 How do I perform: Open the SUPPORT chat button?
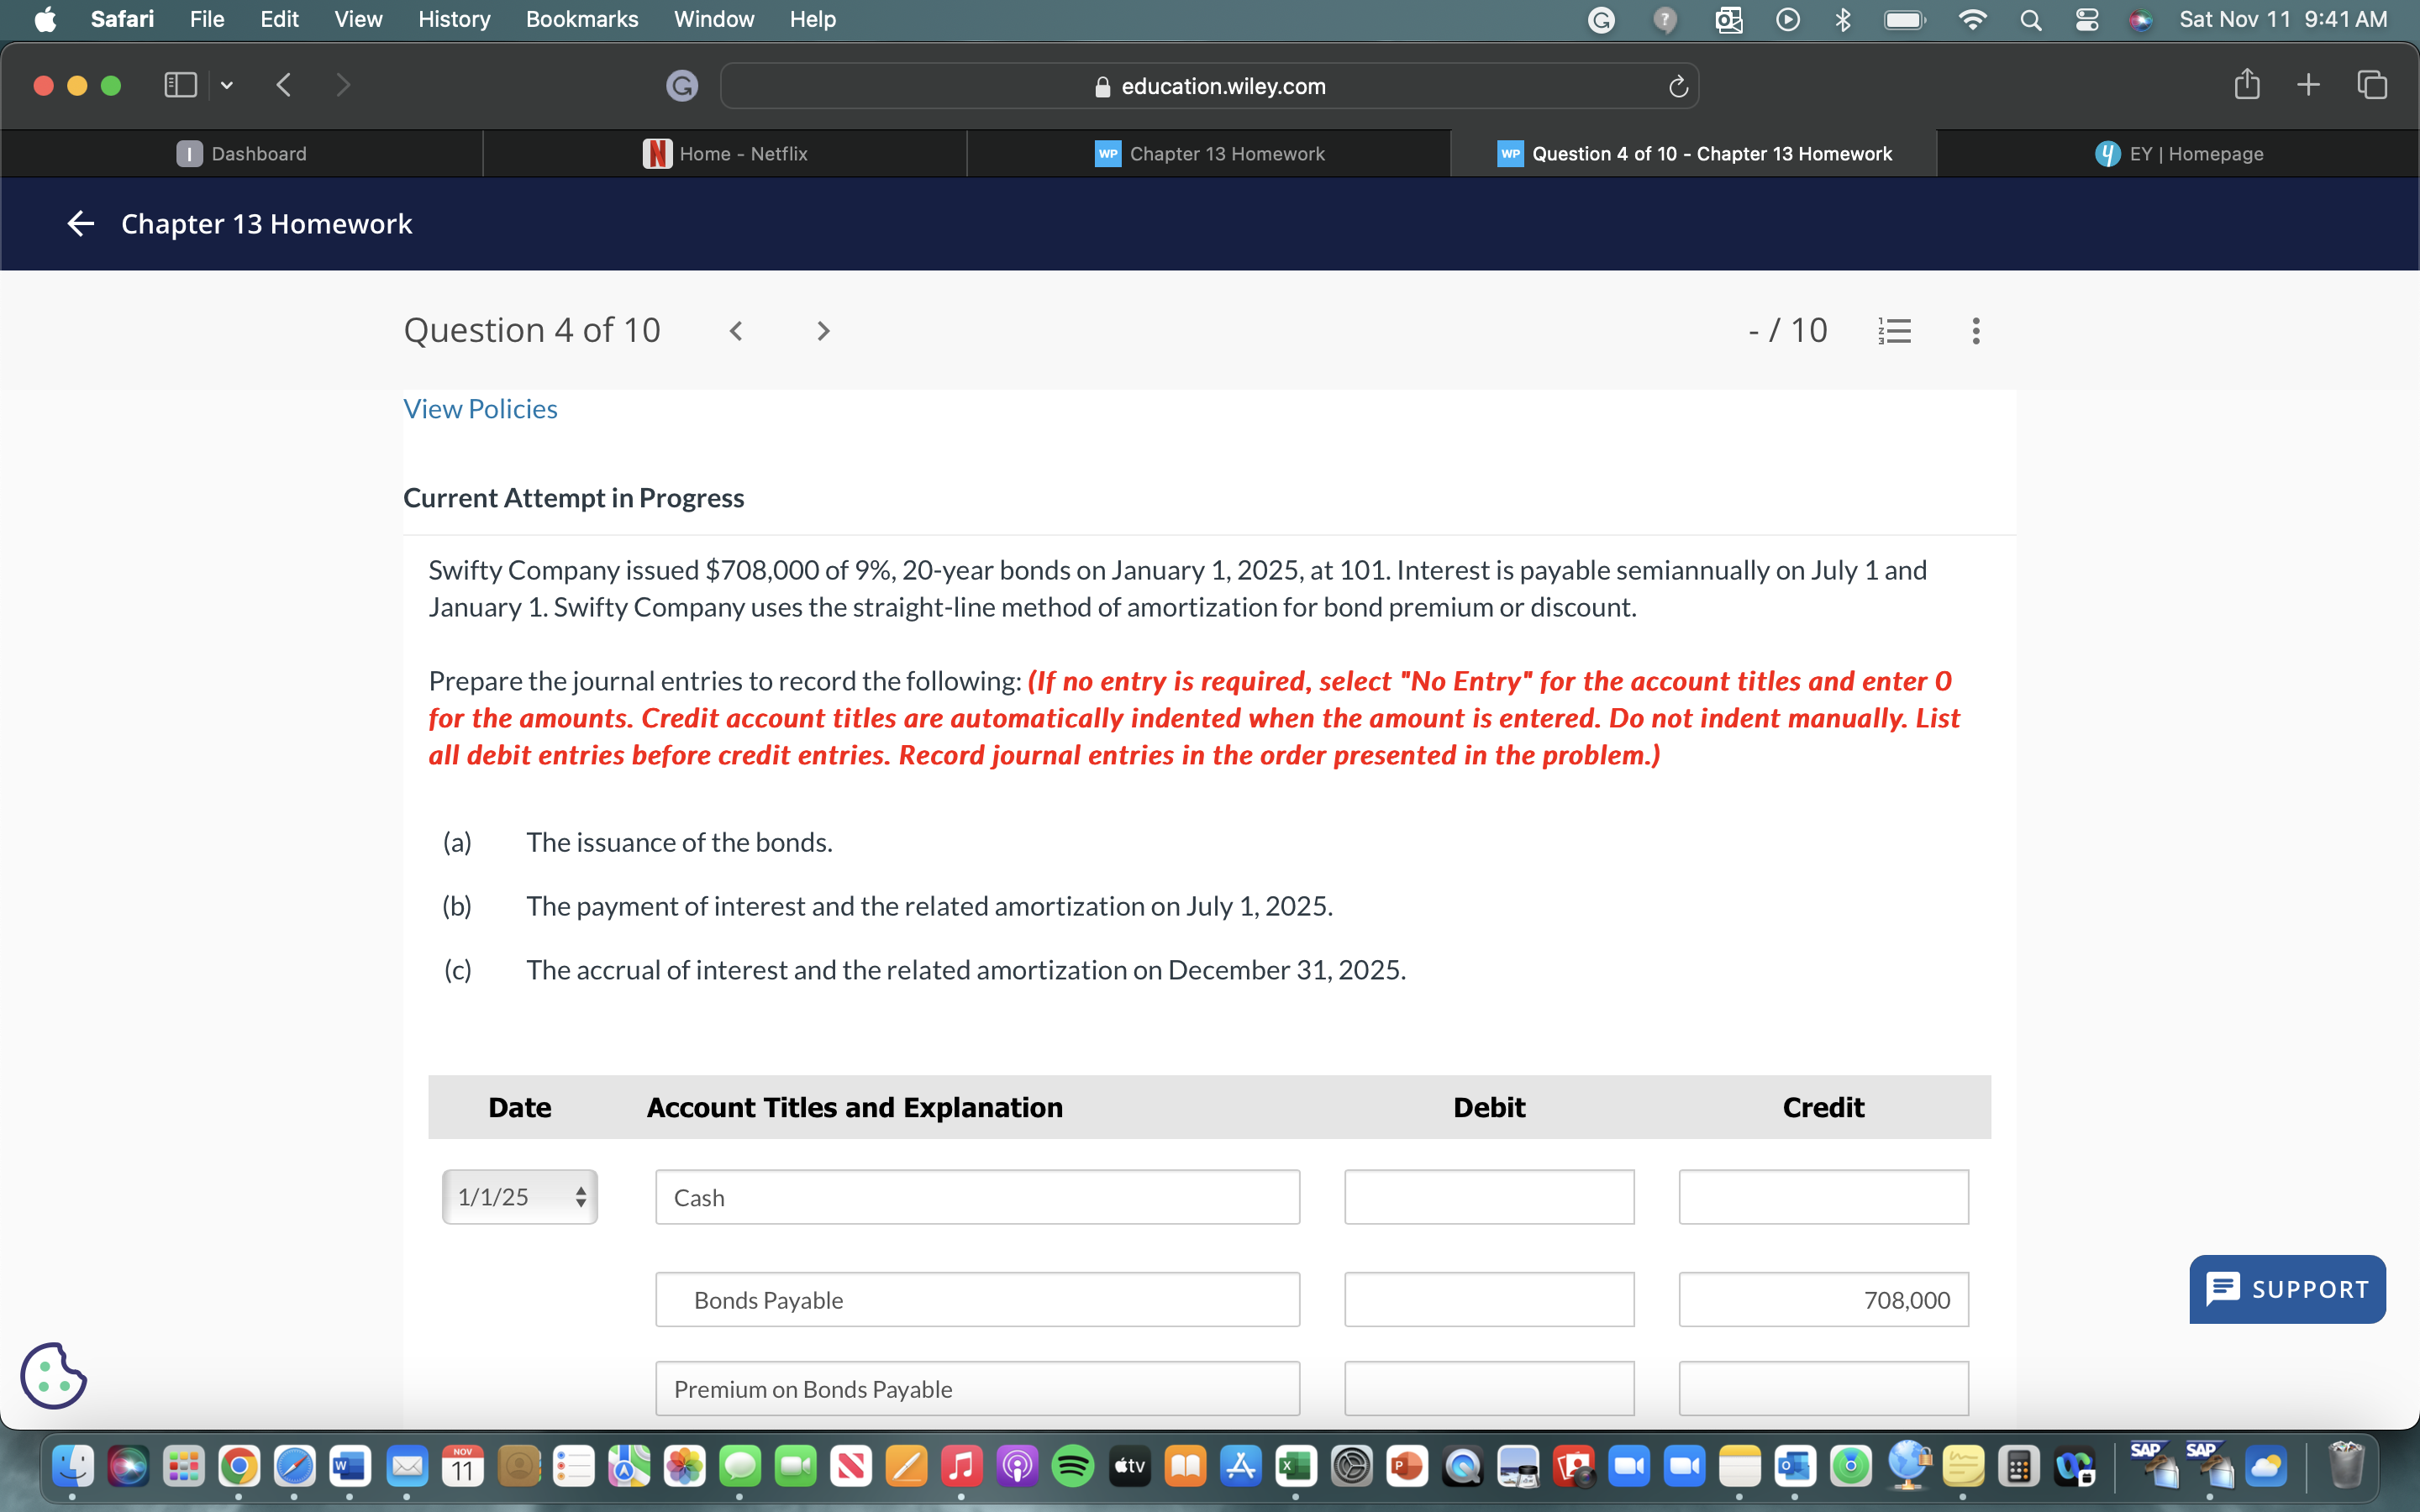[2287, 1289]
